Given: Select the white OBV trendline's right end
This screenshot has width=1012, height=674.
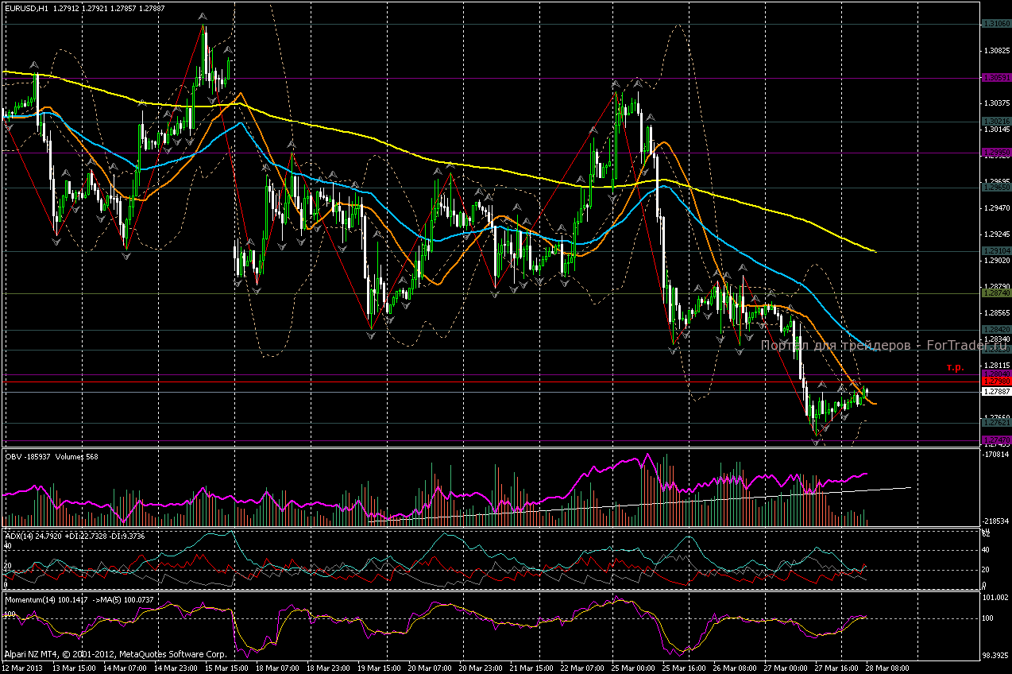Looking at the screenshot, I should pyautogui.click(x=910, y=487).
